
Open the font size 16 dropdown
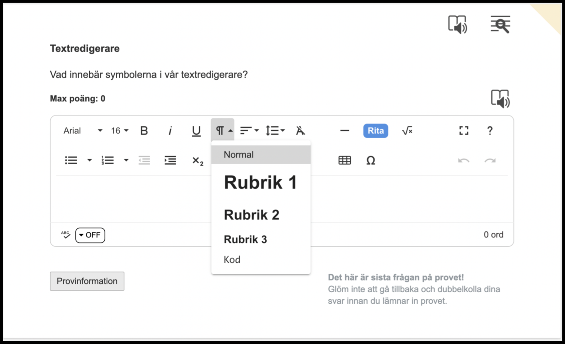120,131
